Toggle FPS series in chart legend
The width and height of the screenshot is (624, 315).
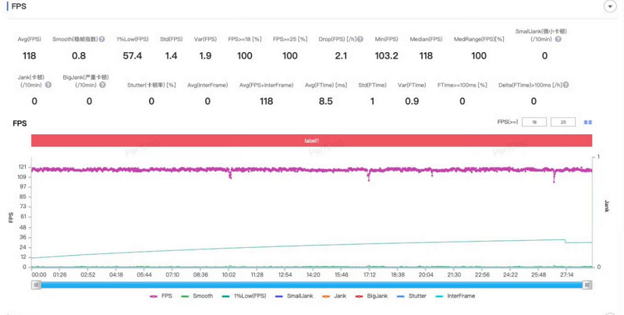point(160,296)
